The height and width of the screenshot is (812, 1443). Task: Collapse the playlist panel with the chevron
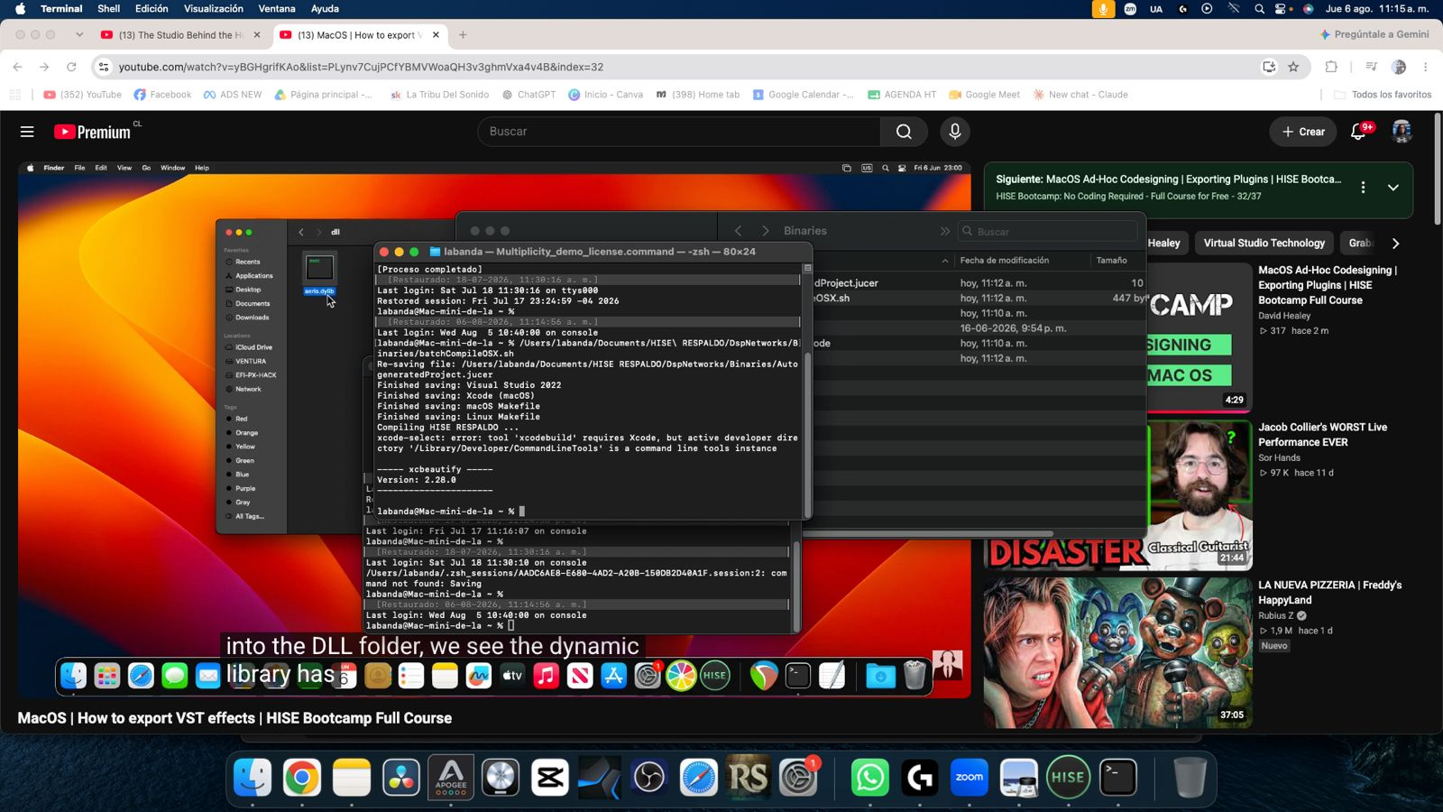[1393, 188]
